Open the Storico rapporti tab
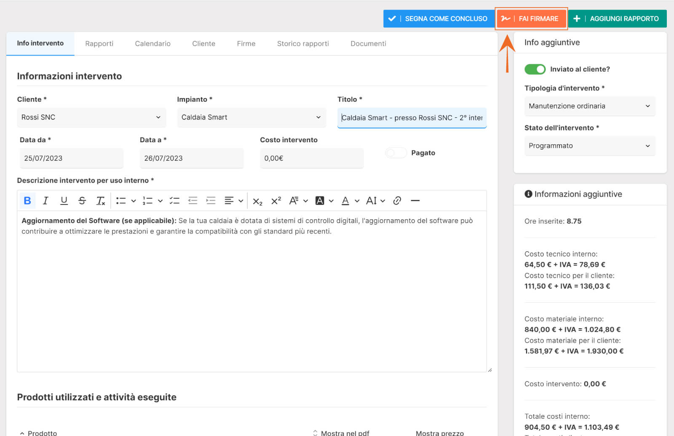Viewport: 674px width, 436px height. pyautogui.click(x=302, y=43)
